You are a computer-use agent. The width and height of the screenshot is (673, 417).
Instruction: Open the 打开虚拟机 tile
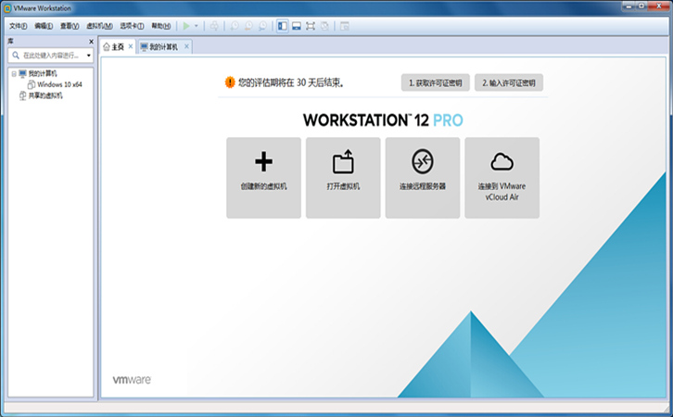tap(343, 177)
